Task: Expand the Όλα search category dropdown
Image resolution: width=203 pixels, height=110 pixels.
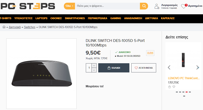Action: tap(69, 6)
